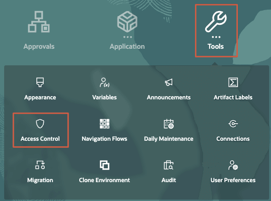Open the Application cube icon
The height and width of the screenshot is (201, 271).
coord(127,22)
